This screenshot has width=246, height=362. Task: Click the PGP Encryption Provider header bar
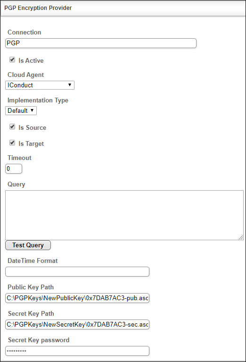coord(123,8)
